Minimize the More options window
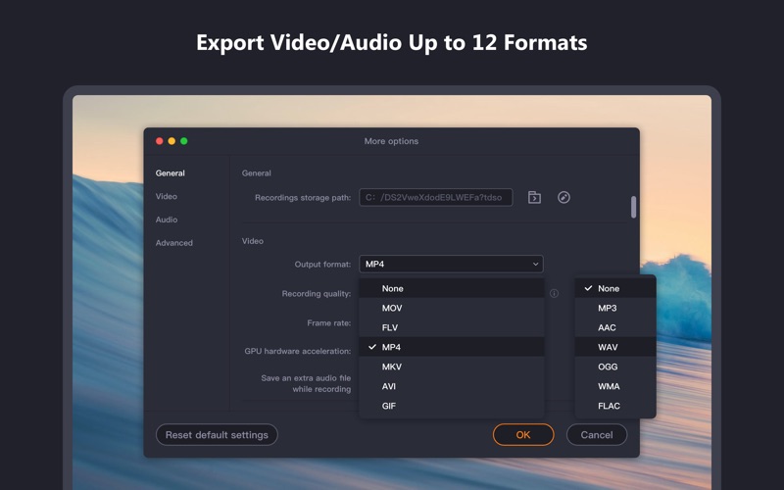Viewport: 784px width, 490px height. coord(171,141)
